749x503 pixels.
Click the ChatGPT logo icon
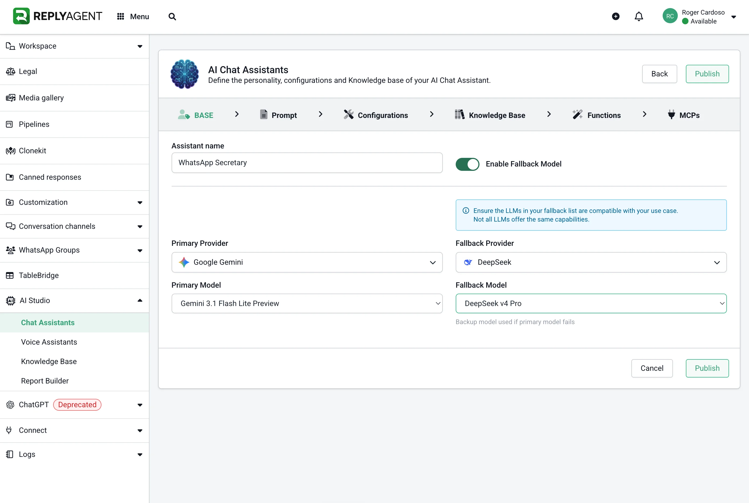click(x=10, y=405)
